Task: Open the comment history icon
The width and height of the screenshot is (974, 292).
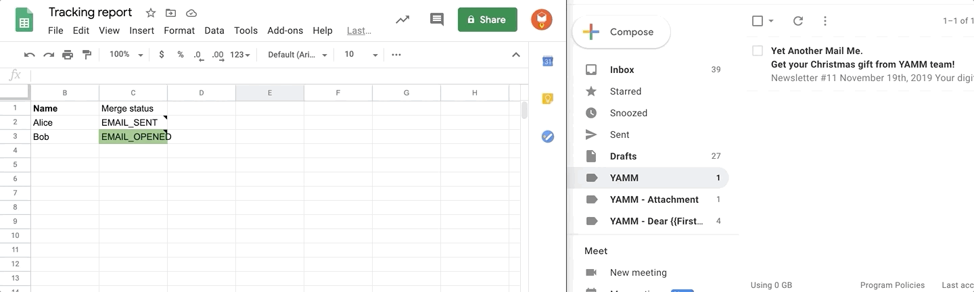Action: (x=437, y=20)
